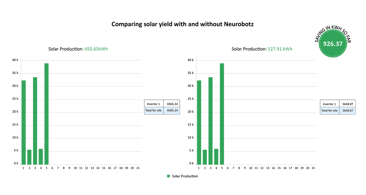Click the 527.91 kWh Solar Production value
This screenshot has width=366, height=195.
(x=280, y=49)
